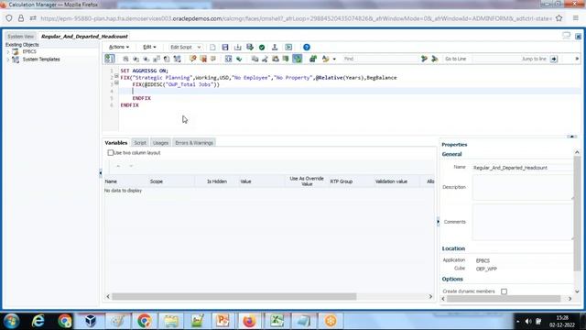Click the Deploy icon beside the green checkmark

coord(275,47)
